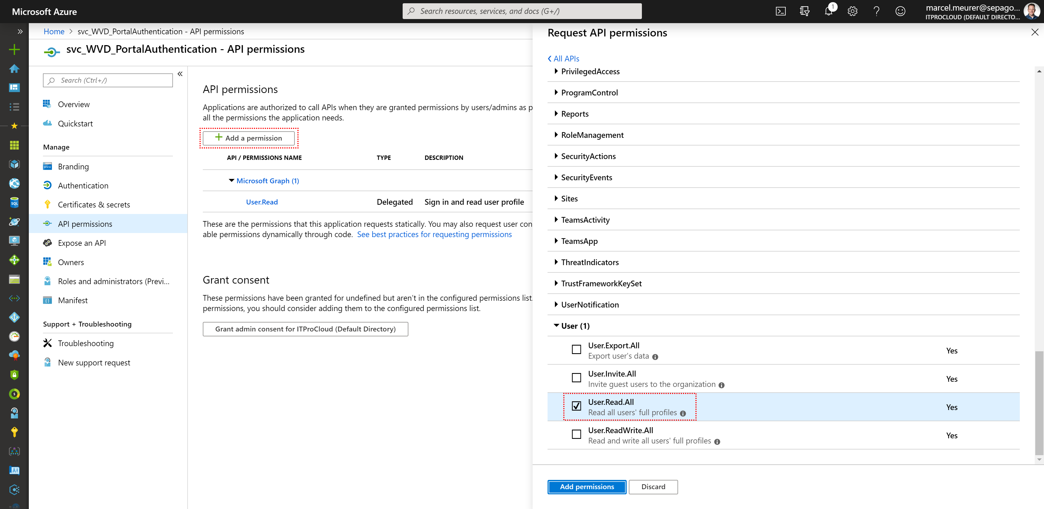1044x509 pixels.
Task: Open the feedback smiley icon
Action: tap(900, 11)
